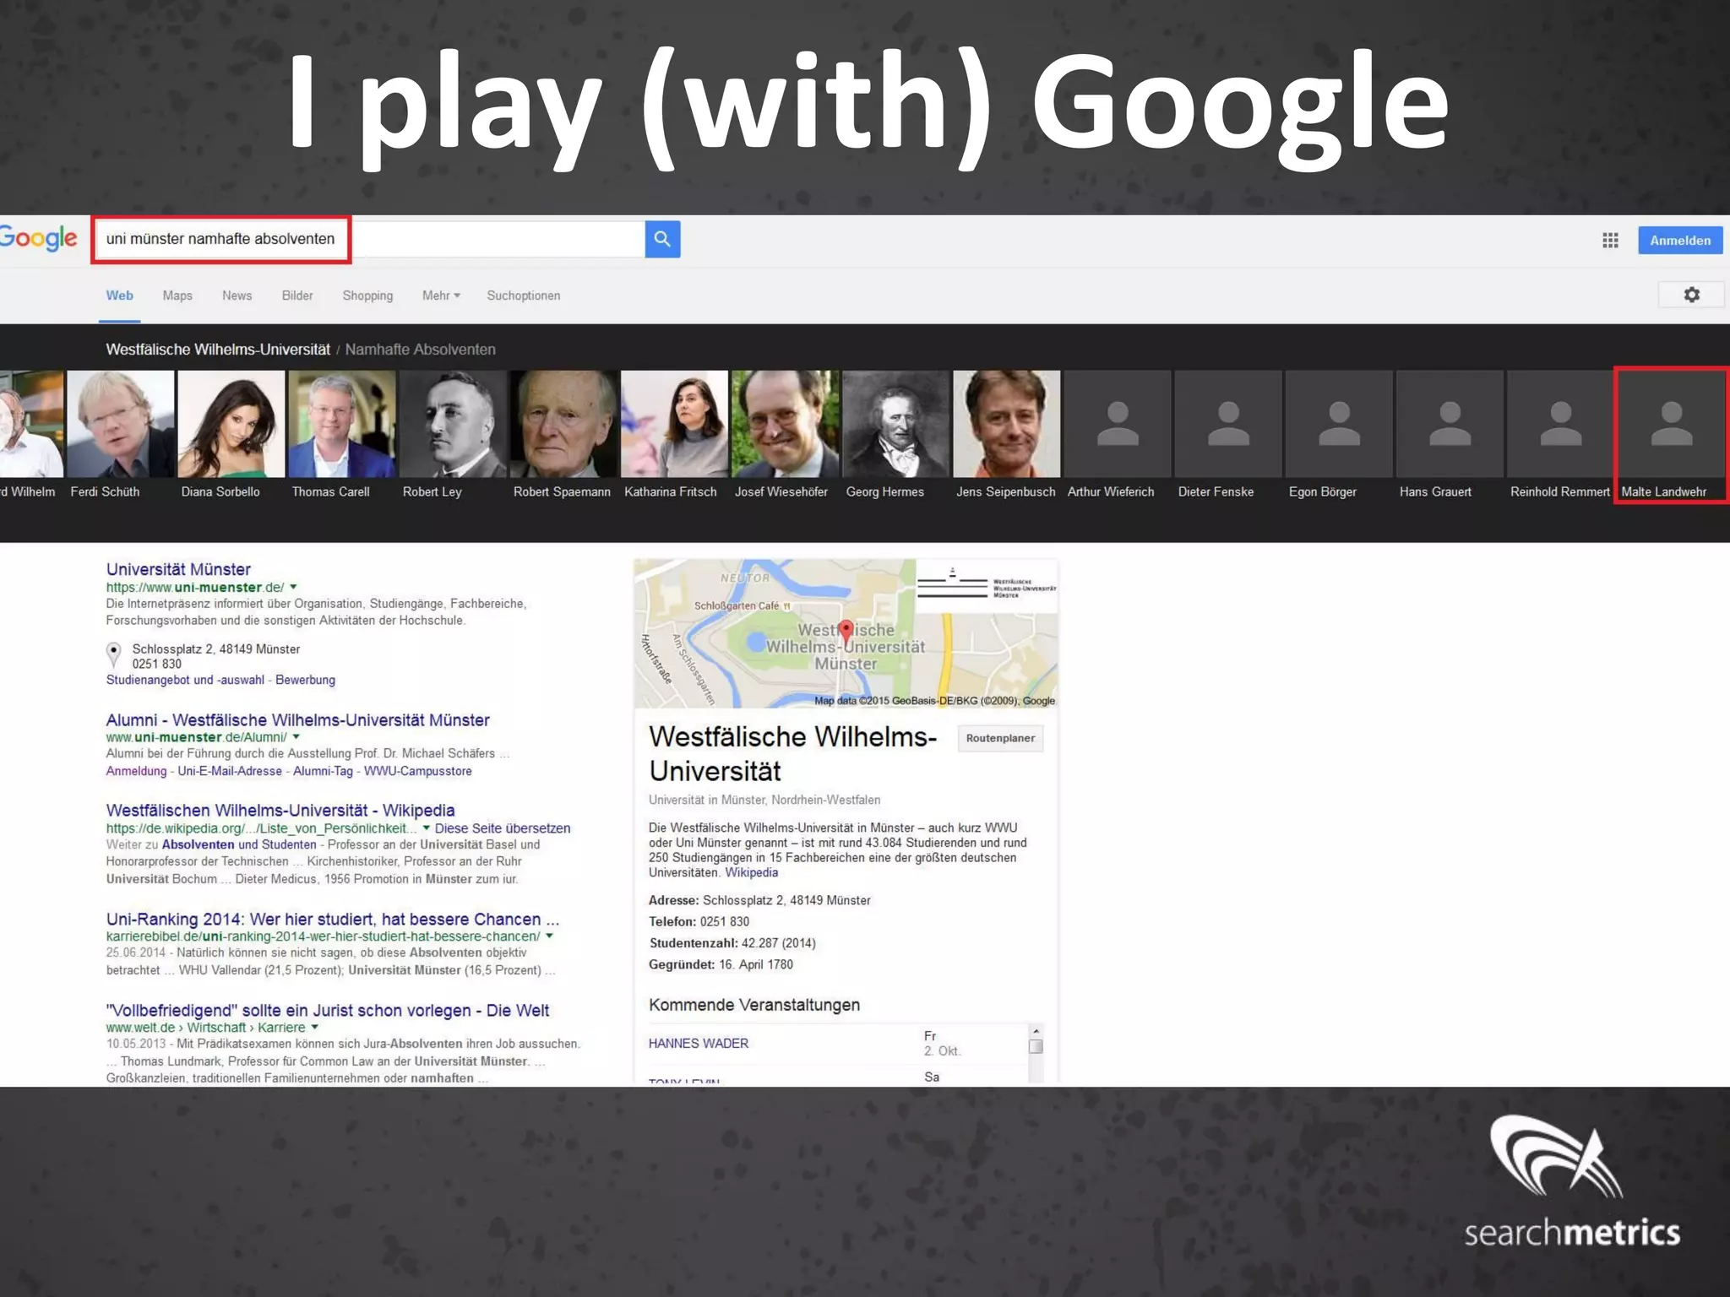The height and width of the screenshot is (1297, 1730).
Task: Open dropdown arrow next to uni-muenster.de/Alumni URL
Action: click(x=296, y=737)
